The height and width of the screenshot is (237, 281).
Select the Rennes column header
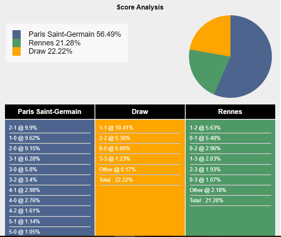[x=230, y=111]
